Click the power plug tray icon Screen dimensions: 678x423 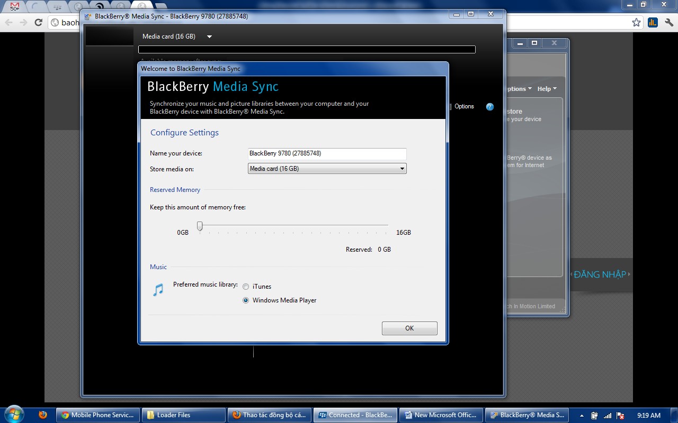point(595,416)
